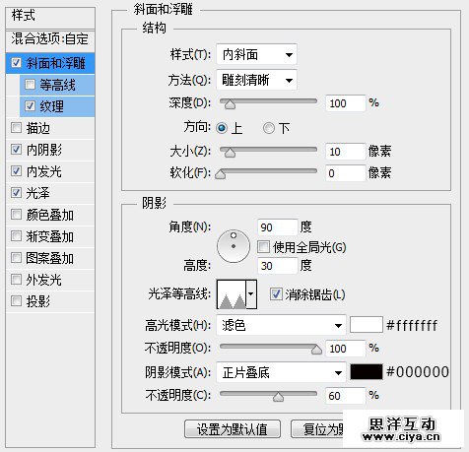This screenshot has width=469, height=452.
Task: Click the 大小(Z) slider handle
Action: pos(230,153)
